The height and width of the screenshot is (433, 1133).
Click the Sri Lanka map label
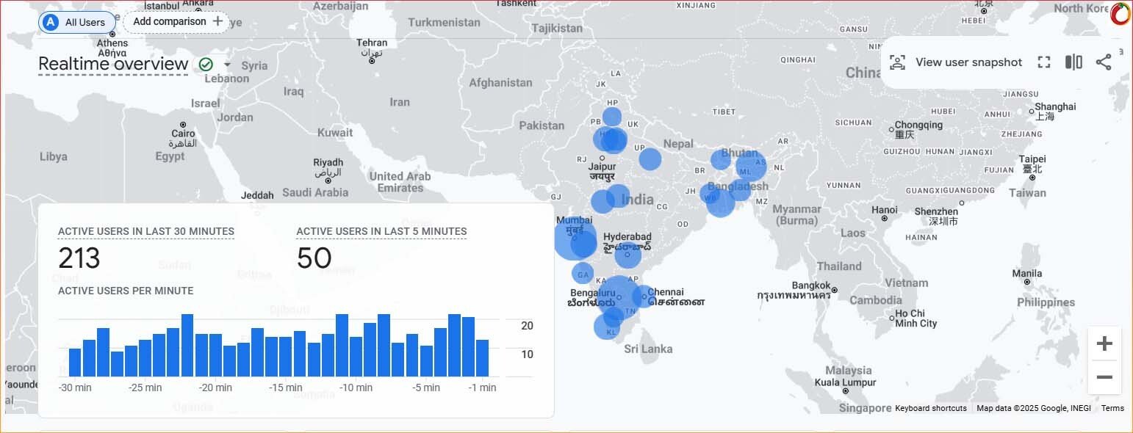[x=648, y=349]
